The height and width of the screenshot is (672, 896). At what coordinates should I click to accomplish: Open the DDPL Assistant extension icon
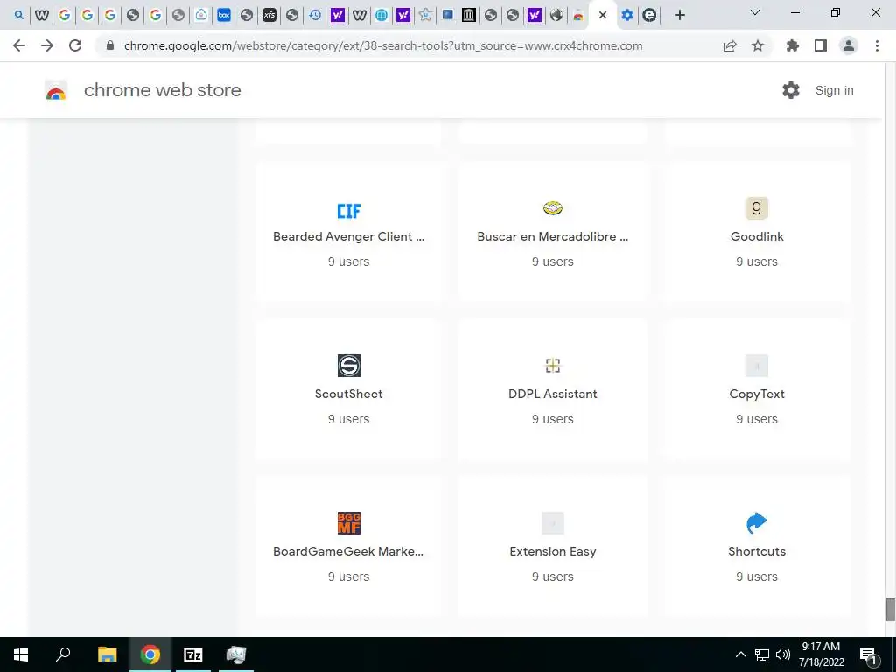pyautogui.click(x=553, y=366)
